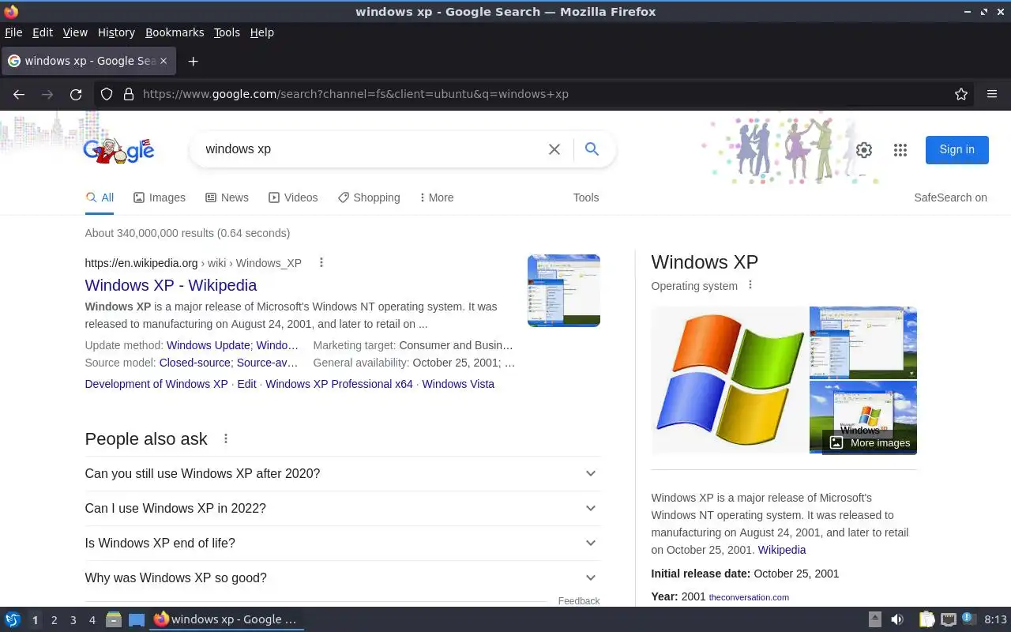Viewport: 1011px width, 632px height.
Task: Expand 'Can I use Windows XP in 2022?'
Action: point(342,508)
